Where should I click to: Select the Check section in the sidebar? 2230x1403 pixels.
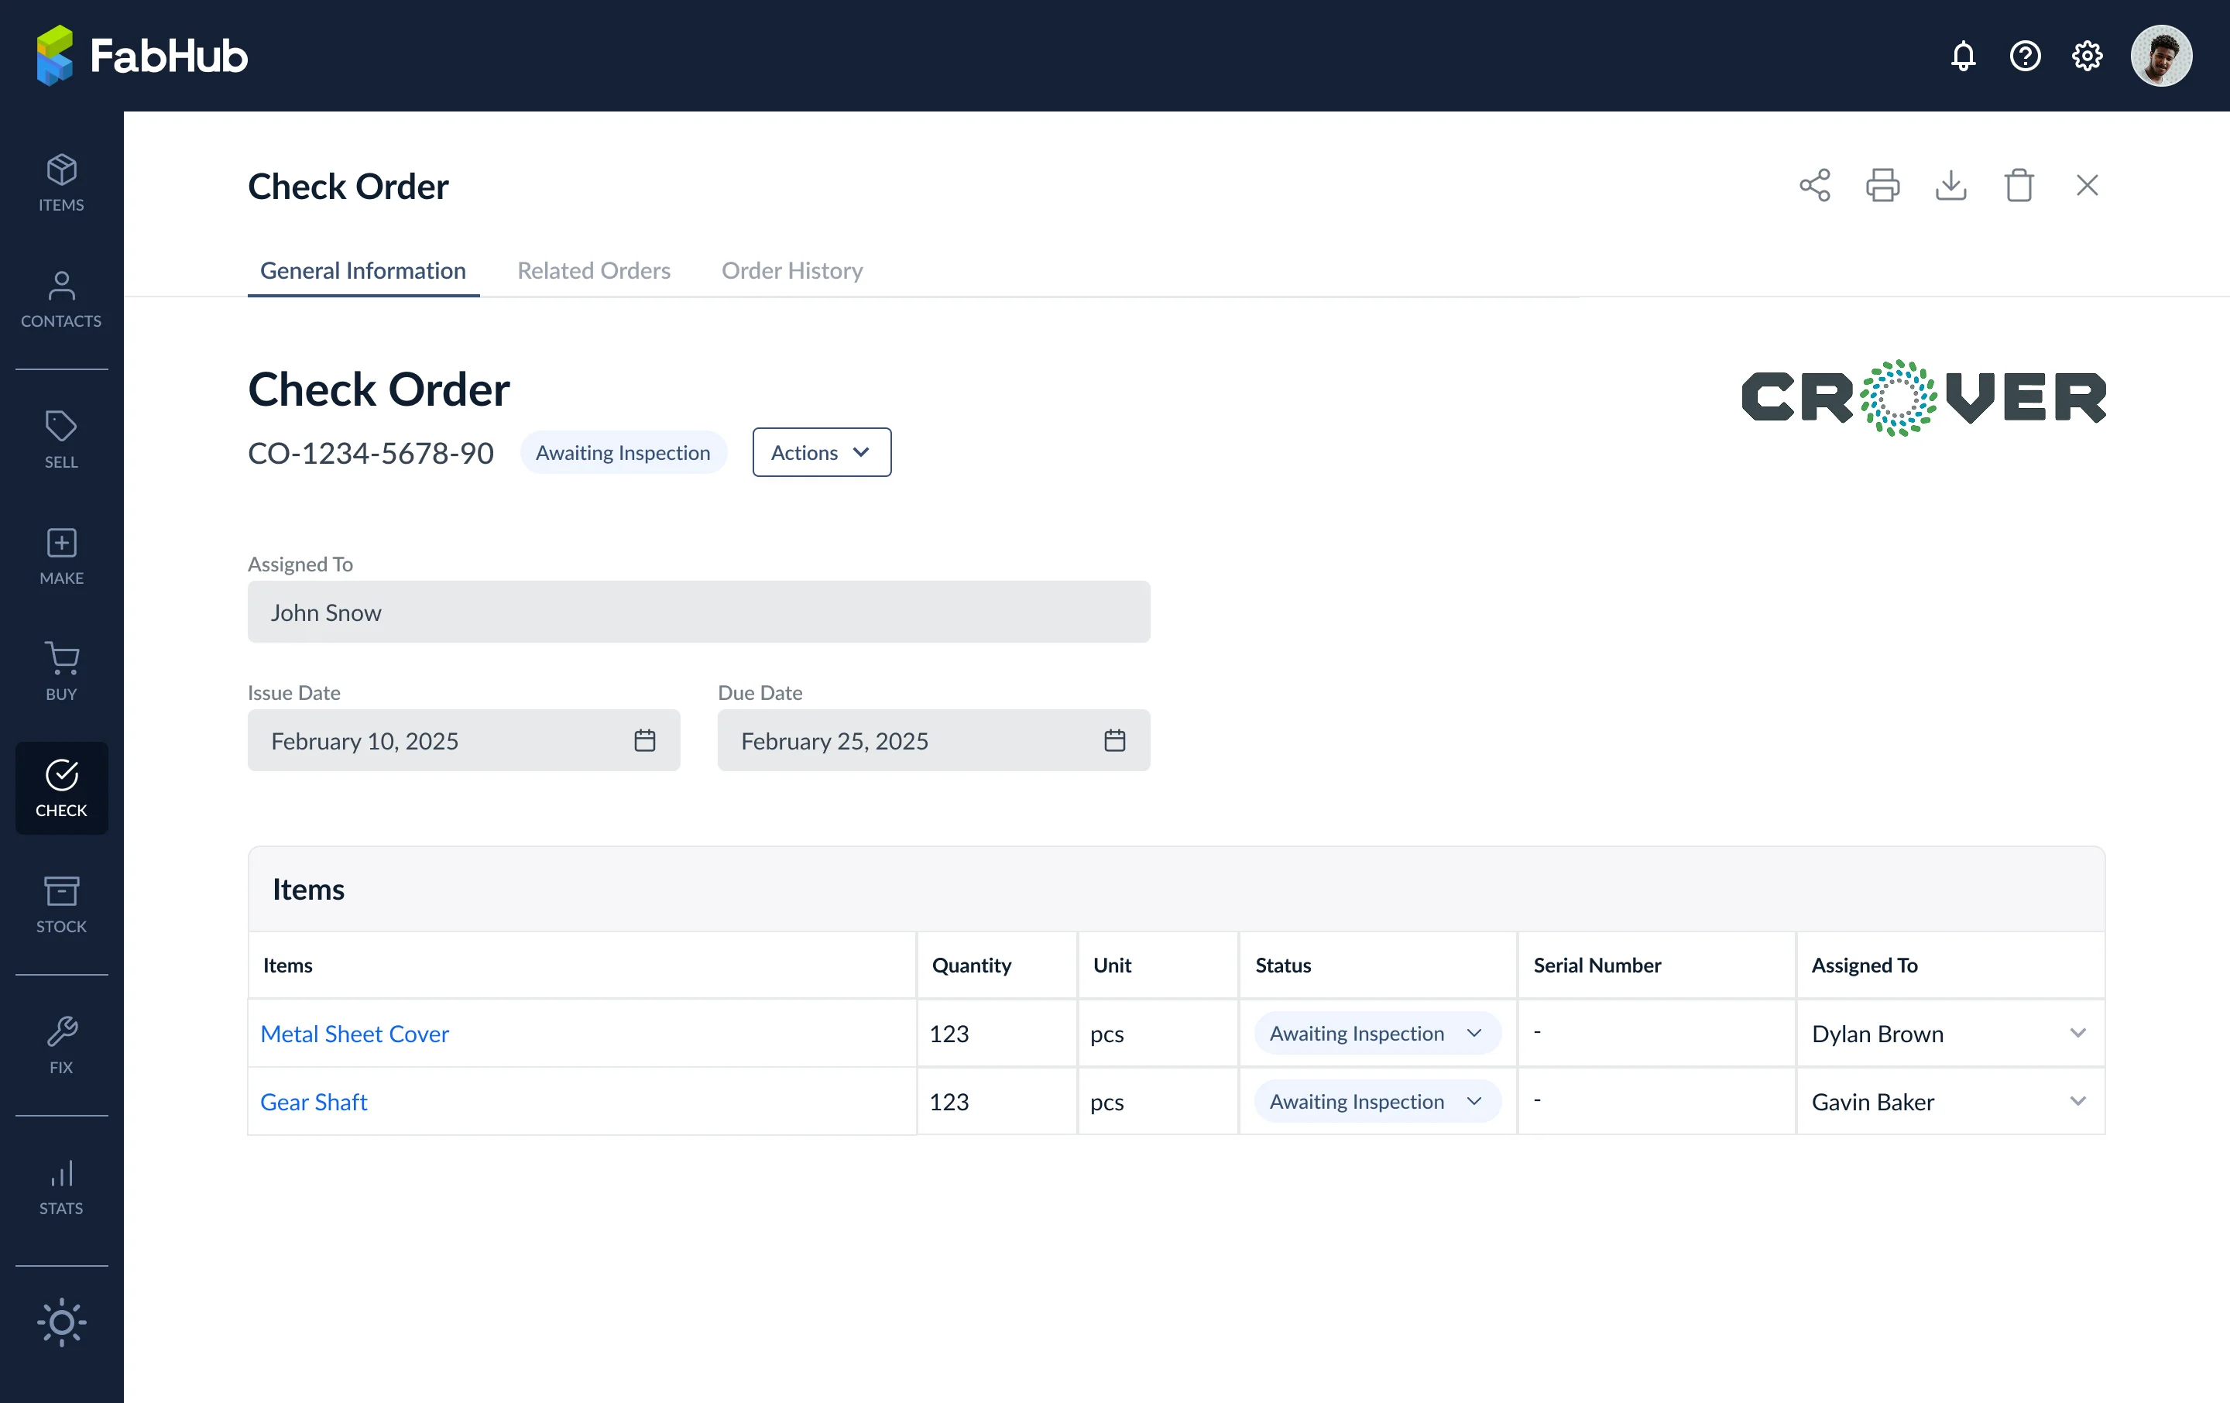(61, 788)
